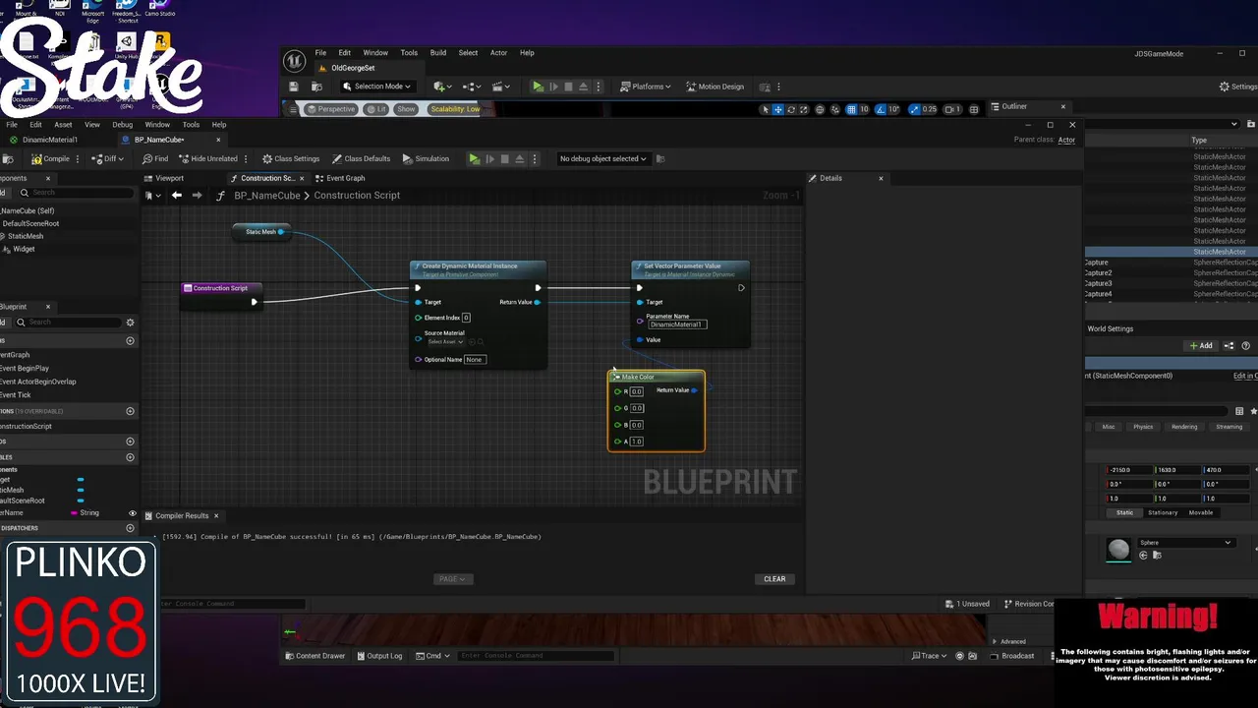1258x708 pixels.
Task: Click the Optional Name None field
Action: coord(475,359)
